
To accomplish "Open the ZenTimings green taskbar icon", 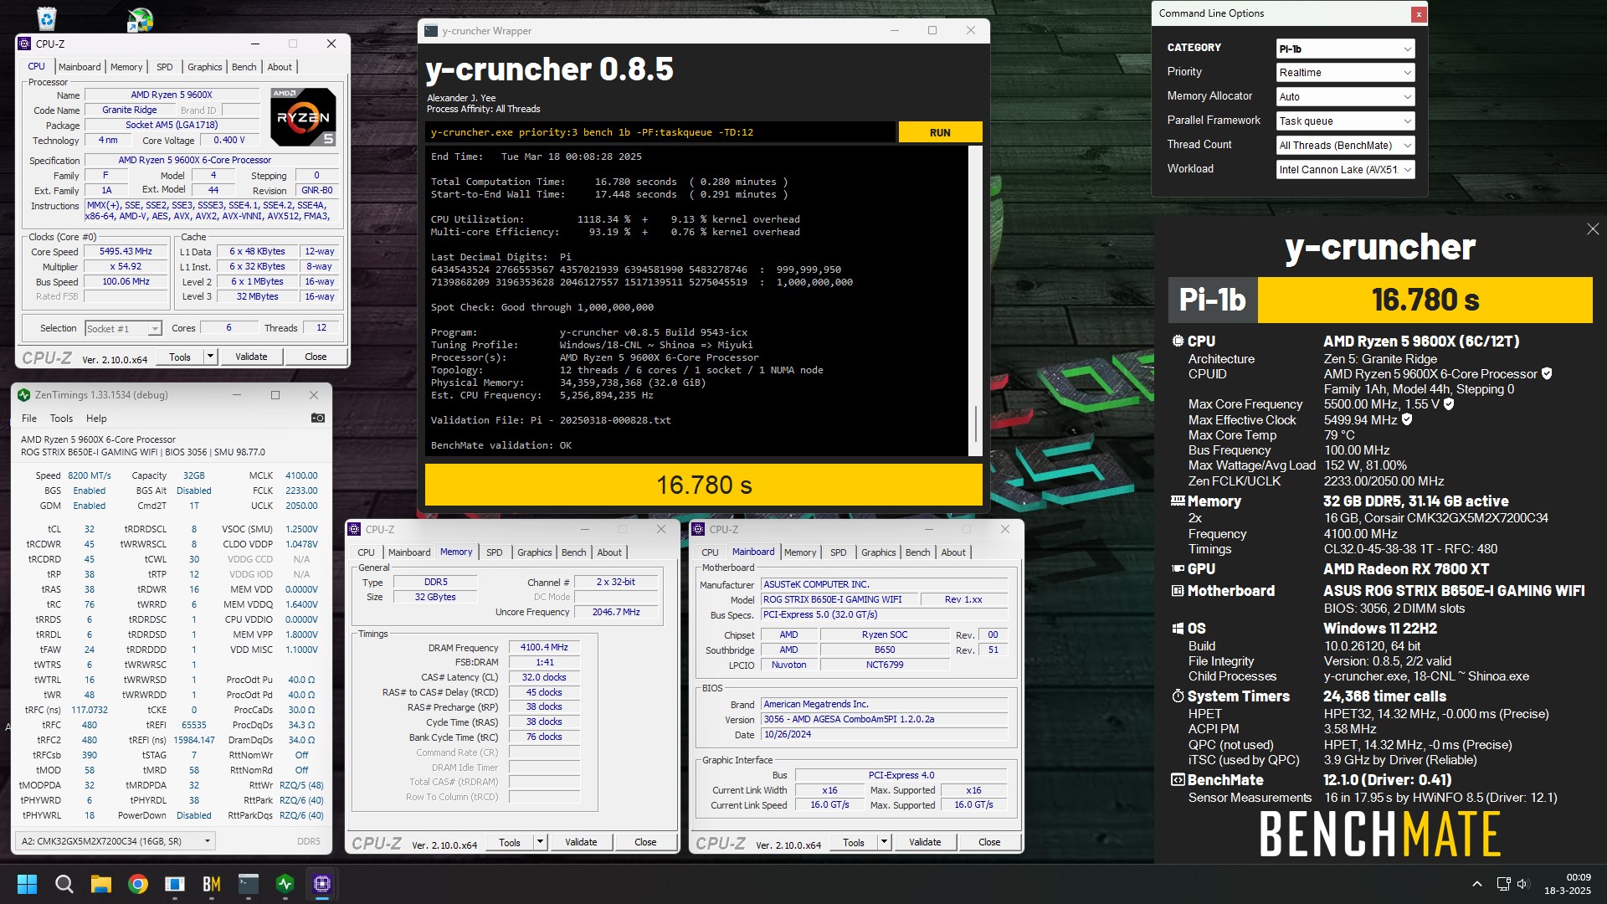I will click(285, 884).
